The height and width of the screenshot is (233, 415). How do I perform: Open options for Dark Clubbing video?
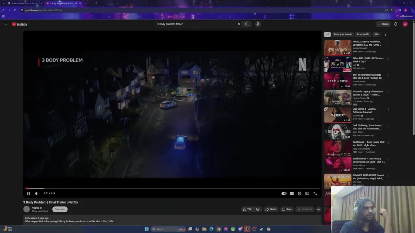(x=388, y=126)
